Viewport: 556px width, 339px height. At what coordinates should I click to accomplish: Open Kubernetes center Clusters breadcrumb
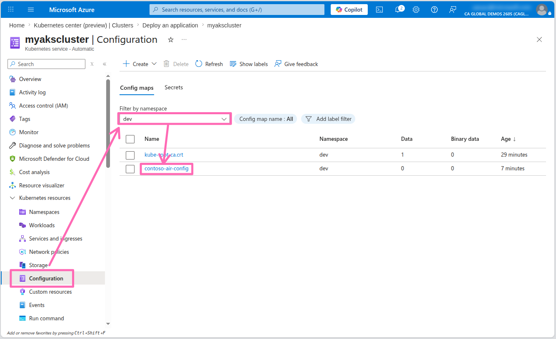click(83, 25)
